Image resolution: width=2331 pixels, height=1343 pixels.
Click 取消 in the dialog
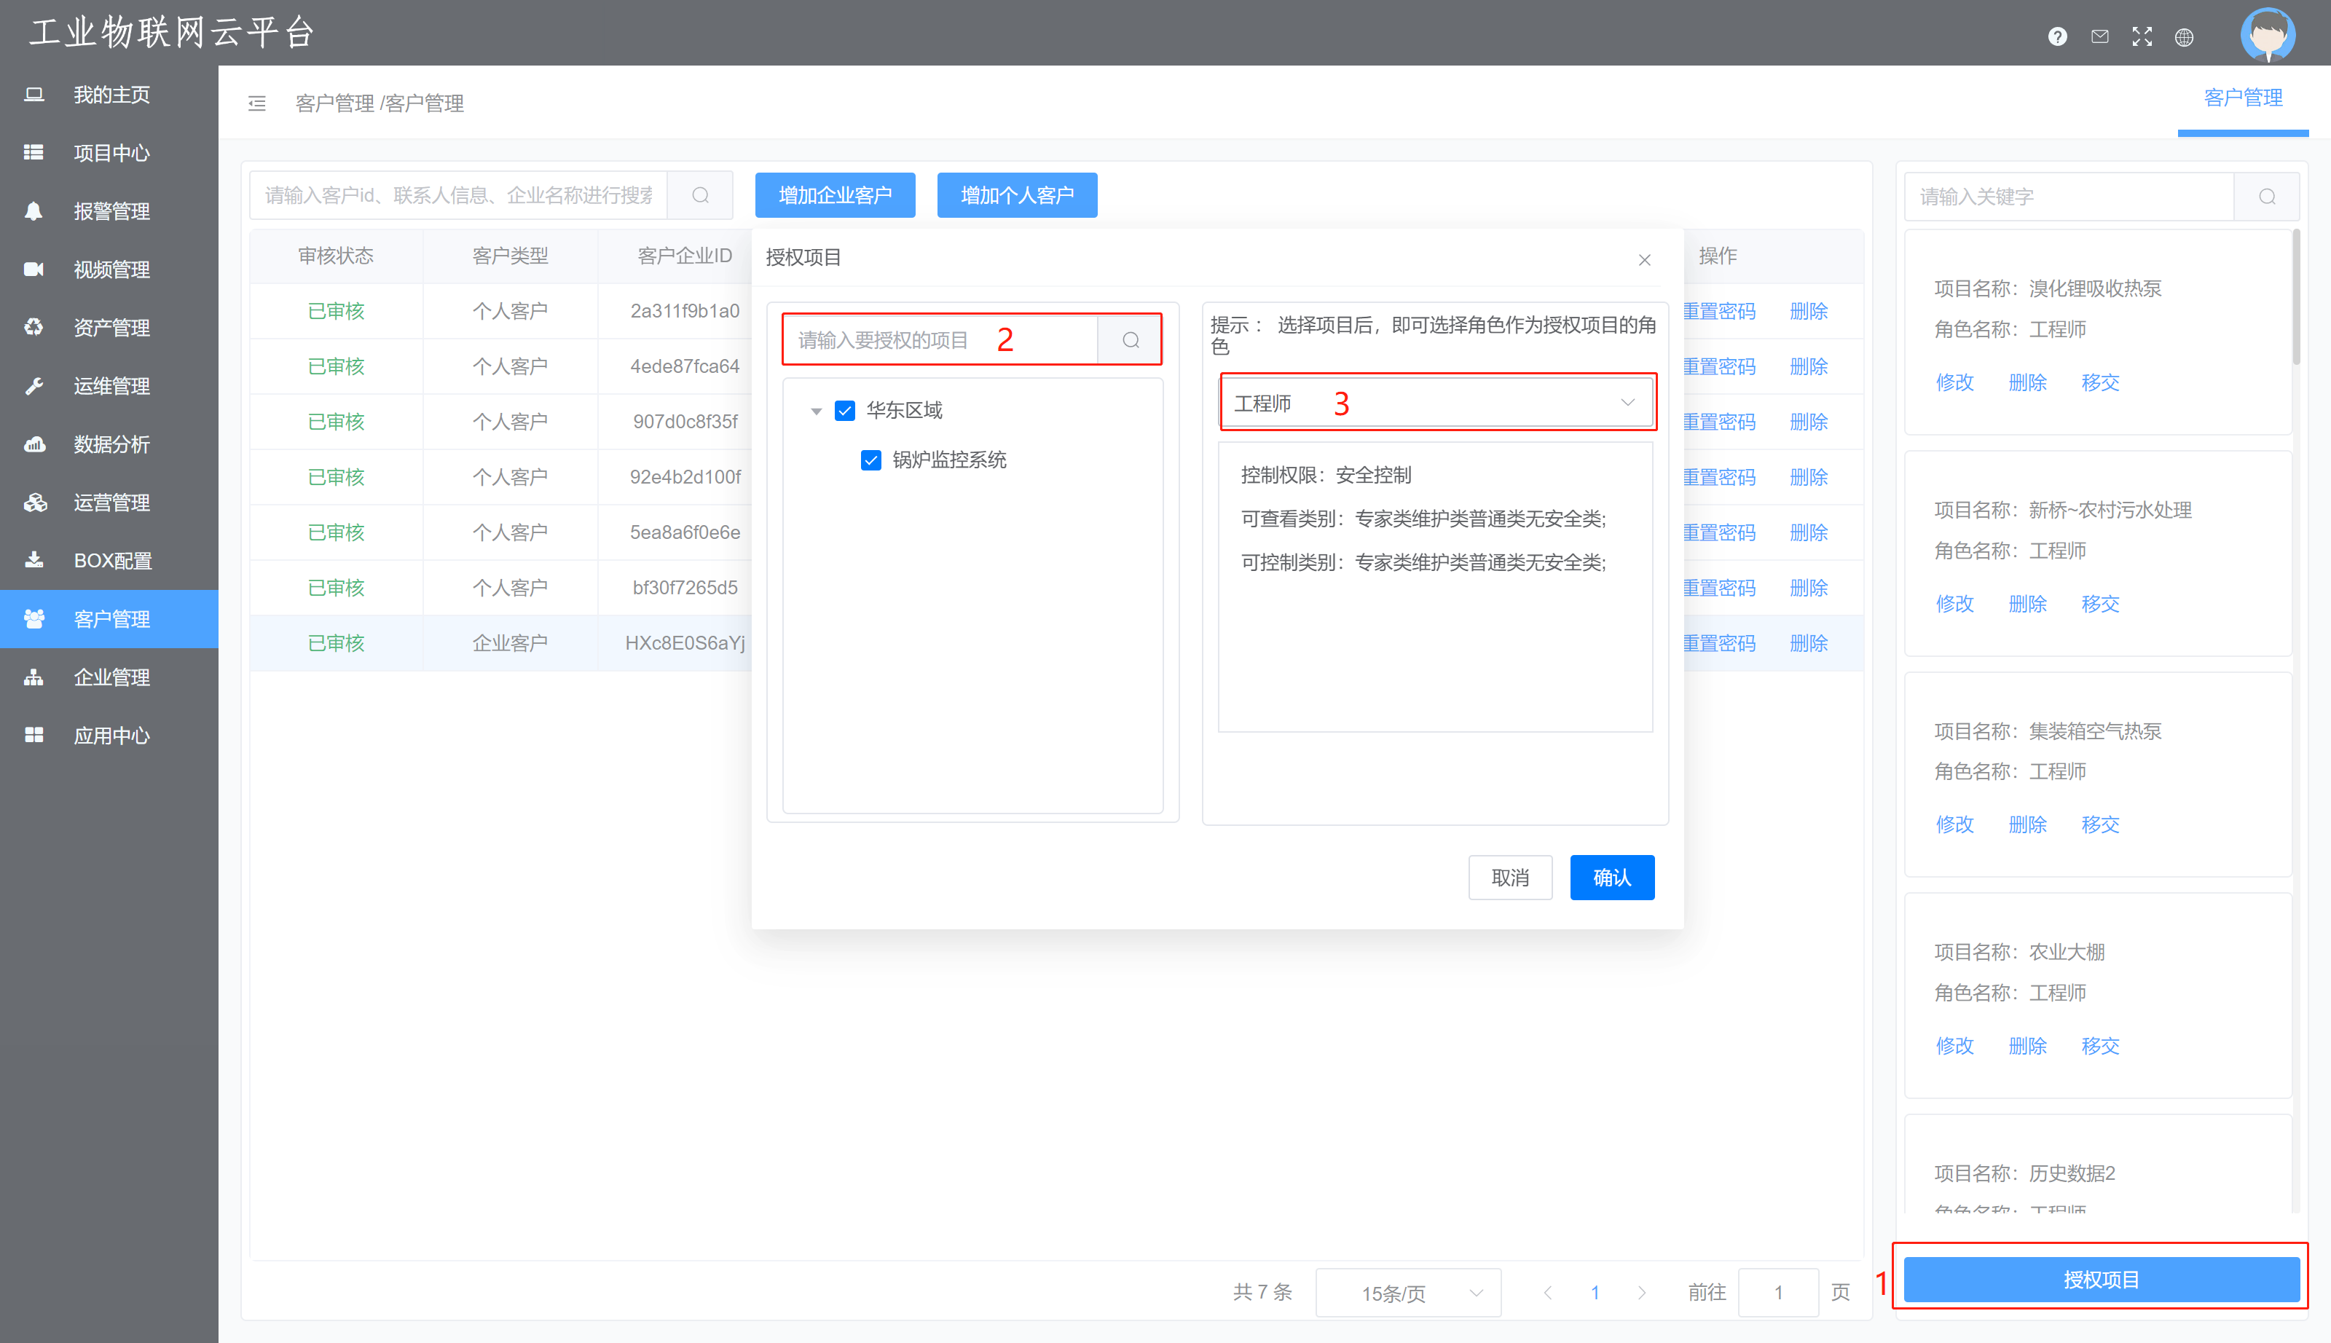pyautogui.click(x=1510, y=877)
